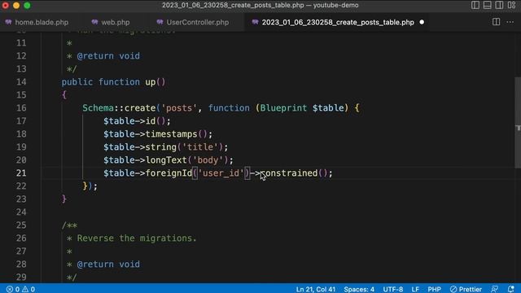Click '@return void' on line 28
The height and width of the screenshot is (293, 521).
click(108, 264)
